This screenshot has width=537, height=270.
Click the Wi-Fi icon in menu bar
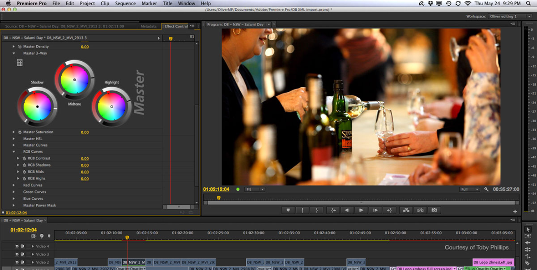(467, 3)
